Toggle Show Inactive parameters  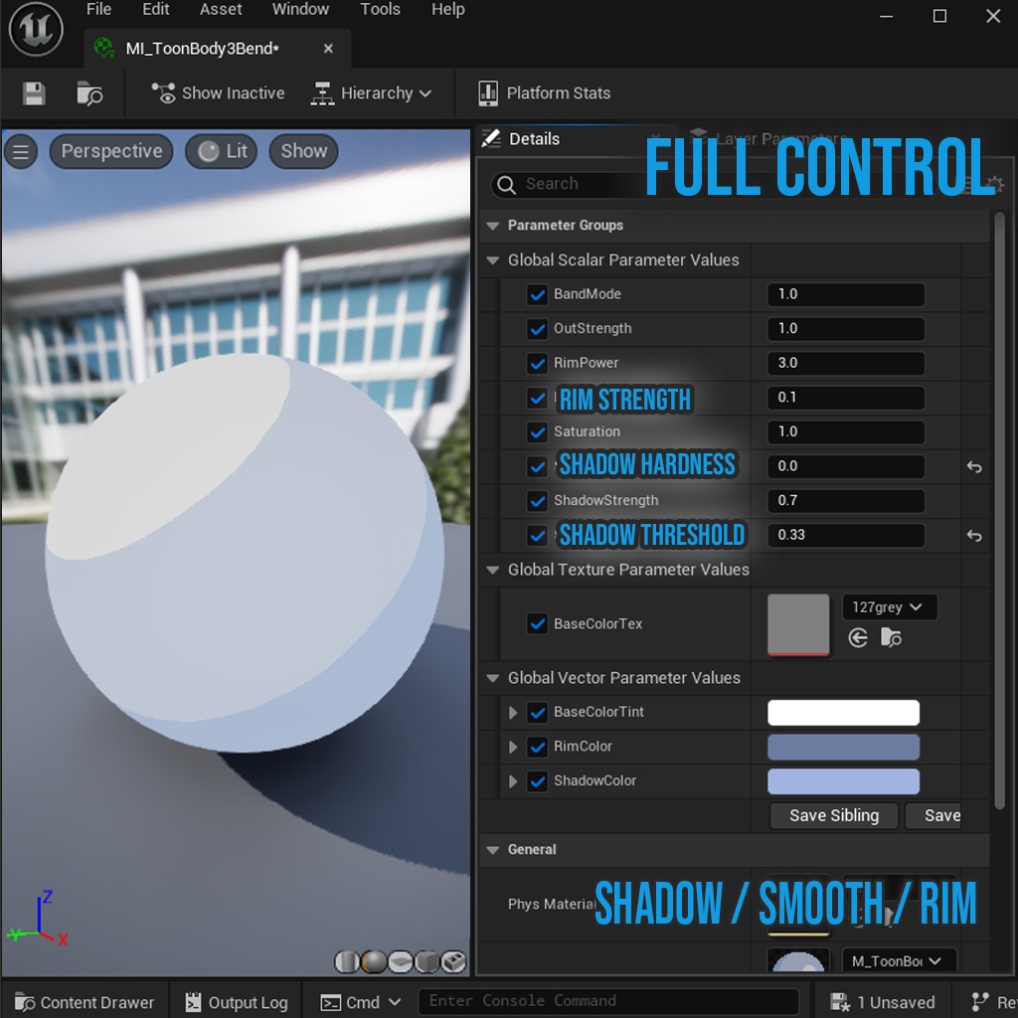217,92
